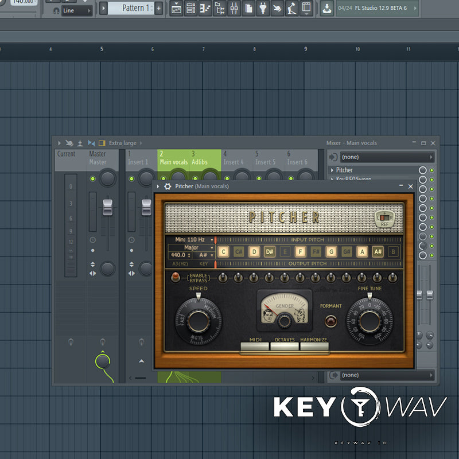Toggle Pitcher Enable Bypass red switch
This screenshot has height=459, width=459.
click(x=176, y=277)
